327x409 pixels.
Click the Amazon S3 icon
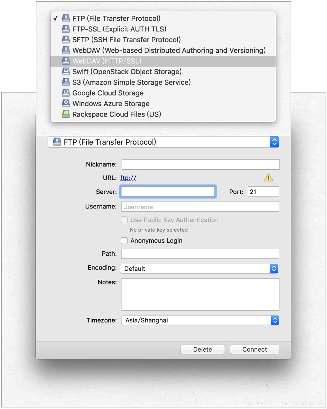66,82
